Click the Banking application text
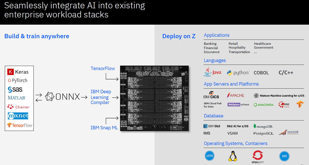Viewport: 309px width, 165px height. [x=210, y=44]
